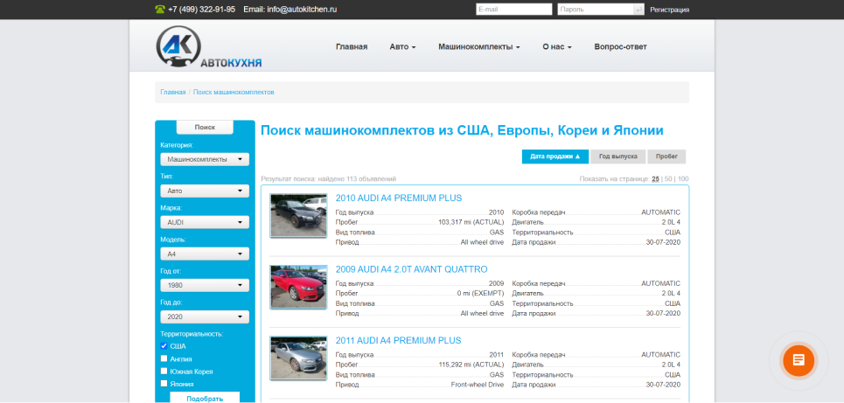Select the Поиск tab in sidebar
Image resolution: width=844 pixels, height=403 pixels.
[x=205, y=128]
